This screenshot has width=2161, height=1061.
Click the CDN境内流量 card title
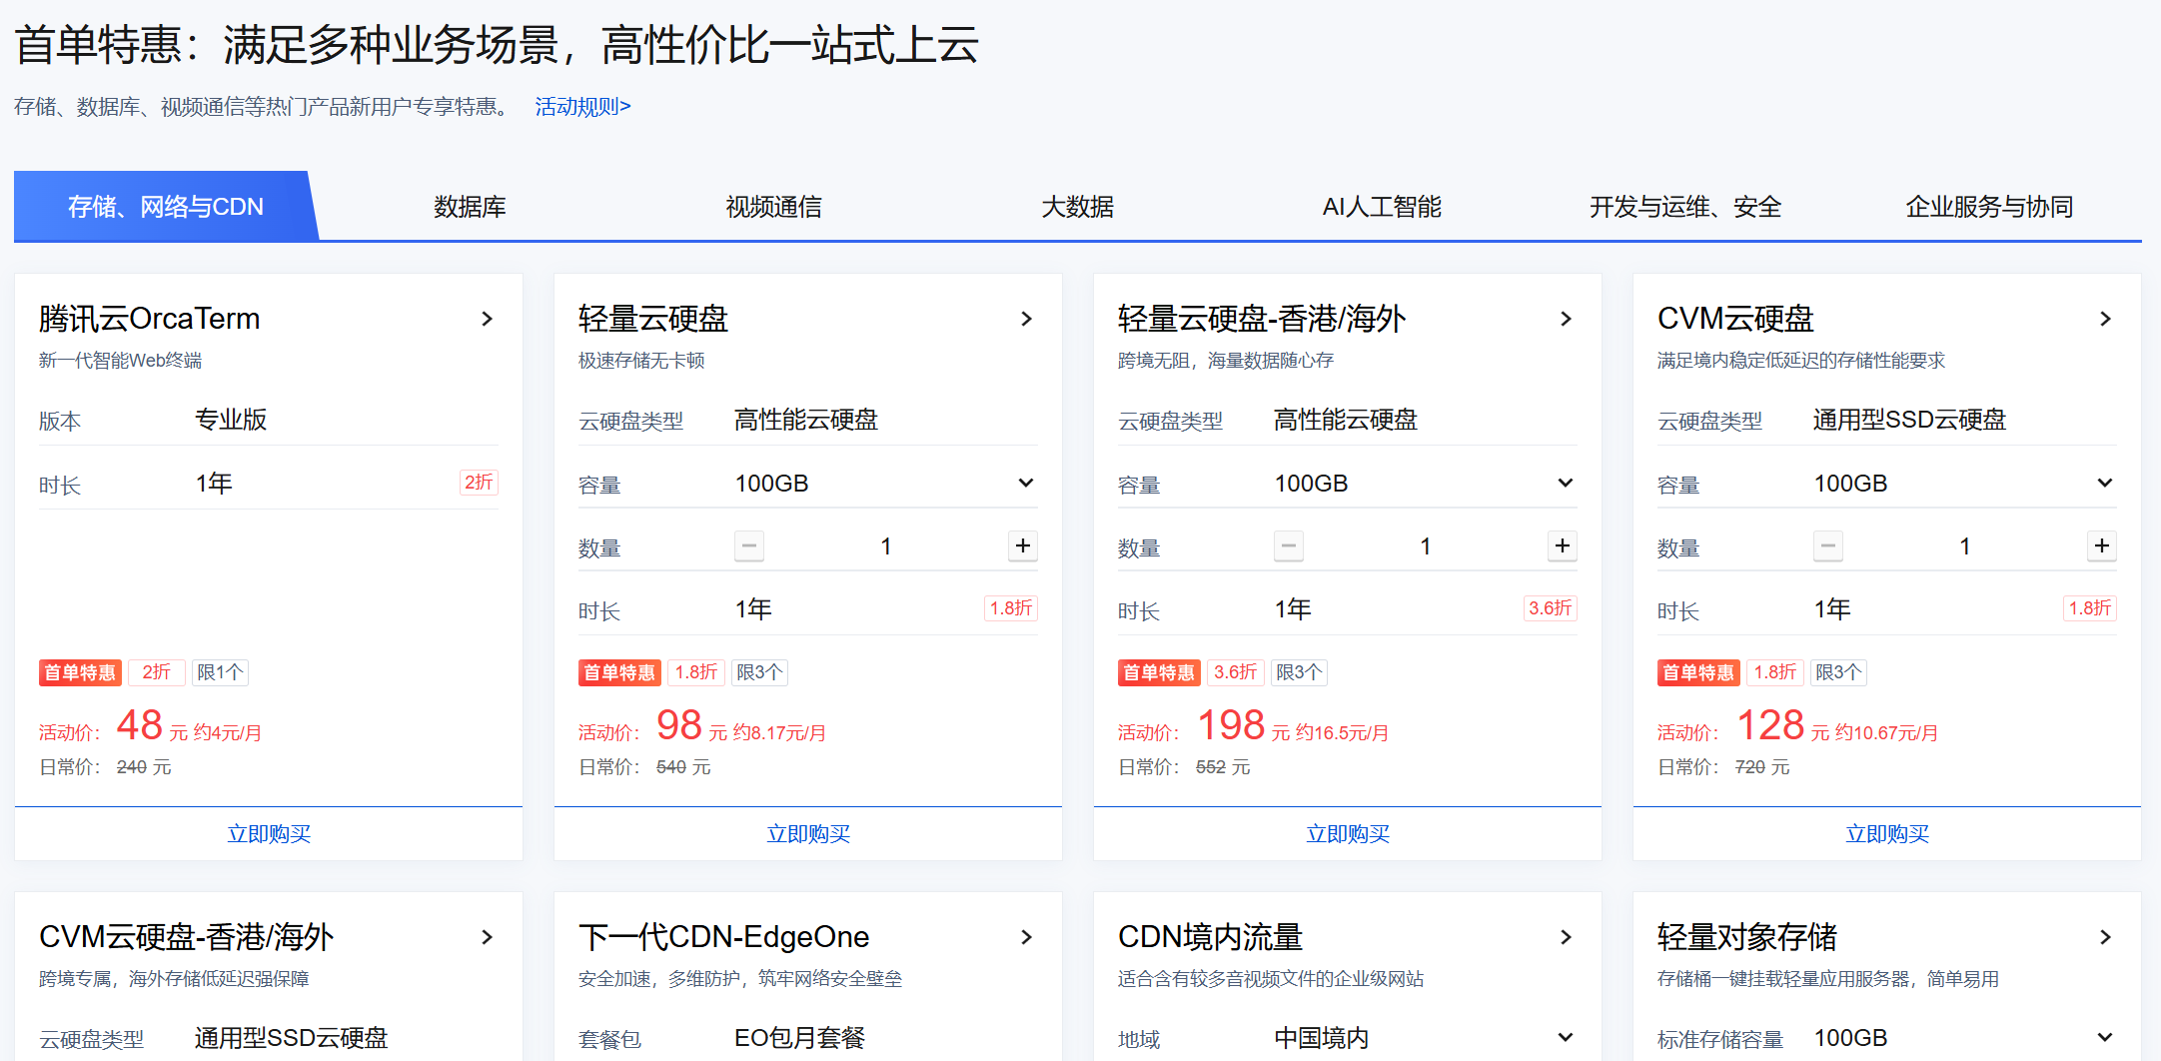click(1211, 937)
